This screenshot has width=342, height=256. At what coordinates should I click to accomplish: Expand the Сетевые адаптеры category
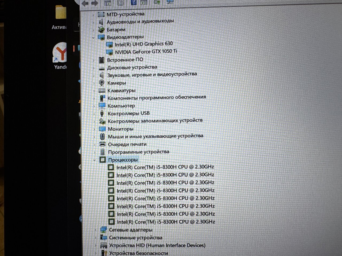point(96,230)
